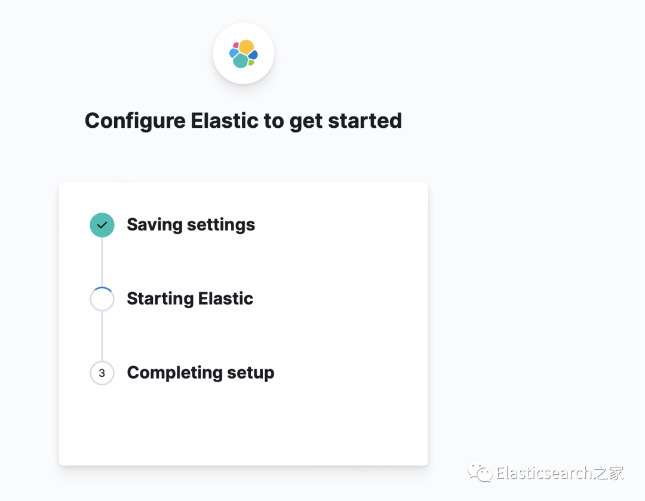
Task: Click the "Elasticsearch之家" watermark text
Action: [560, 473]
